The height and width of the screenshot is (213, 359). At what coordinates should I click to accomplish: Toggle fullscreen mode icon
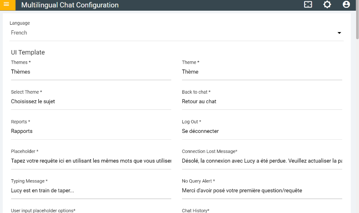(308, 5)
